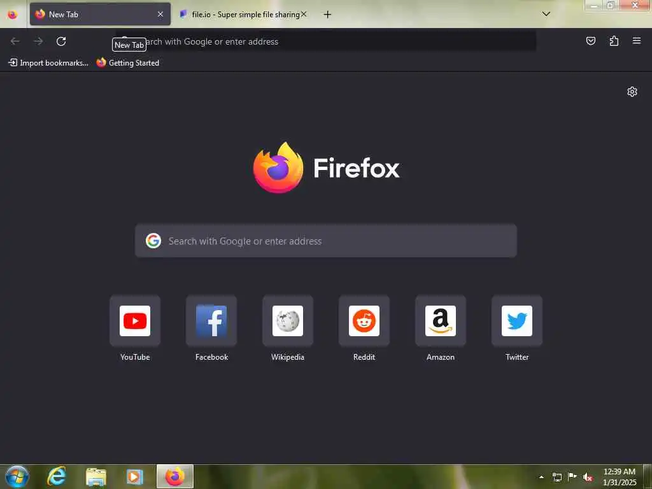
Task: Open the Facebook shortcut tile
Action: (211, 321)
